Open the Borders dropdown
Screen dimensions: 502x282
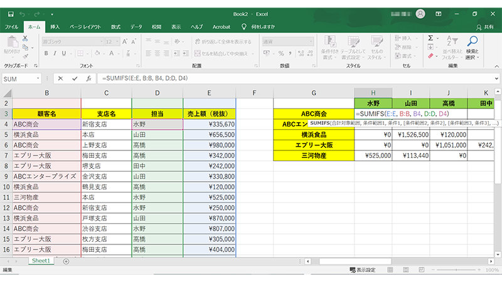point(87,53)
